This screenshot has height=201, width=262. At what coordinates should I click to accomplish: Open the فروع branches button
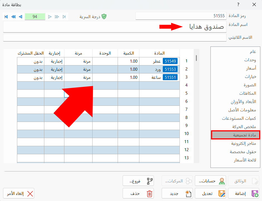point(138,181)
